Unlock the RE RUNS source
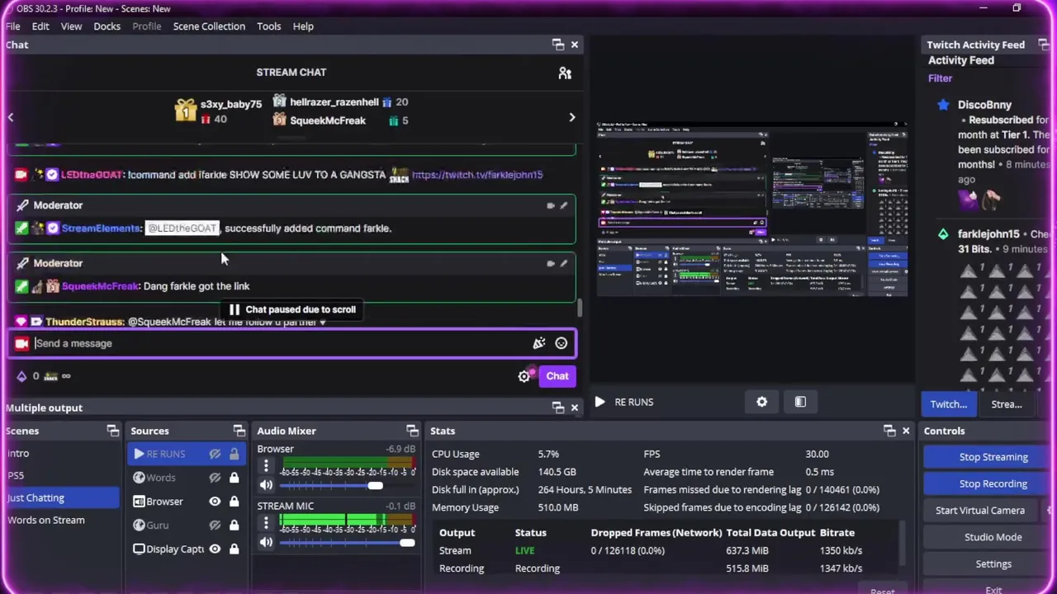Image resolution: width=1057 pixels, height=594 pixels. tap(235, 454)
